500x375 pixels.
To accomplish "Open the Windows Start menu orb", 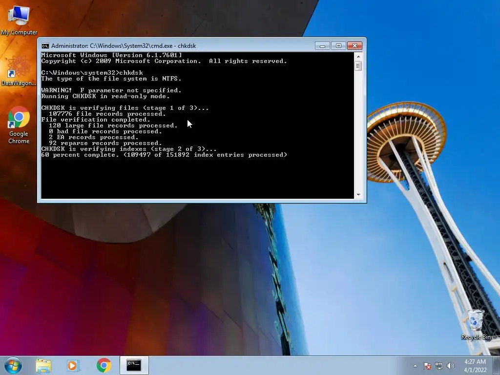I will (x=13, y=365).
